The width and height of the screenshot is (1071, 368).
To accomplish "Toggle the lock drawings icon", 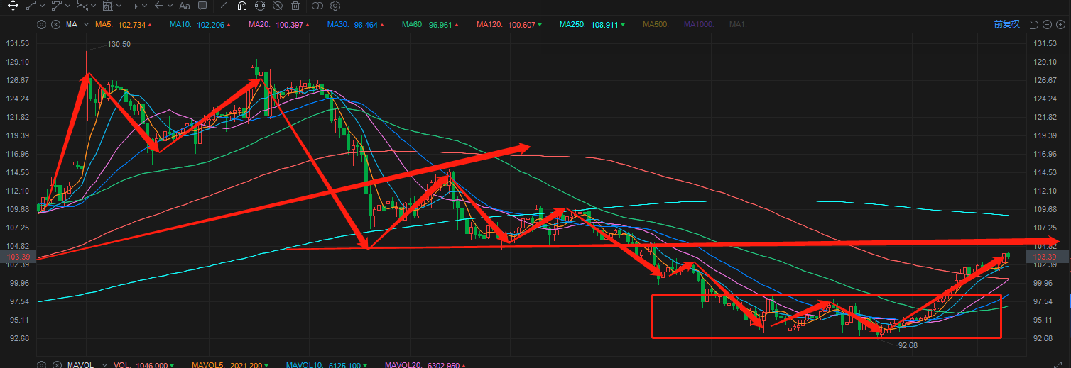I will pyautogui.click(x=260, y=6).
